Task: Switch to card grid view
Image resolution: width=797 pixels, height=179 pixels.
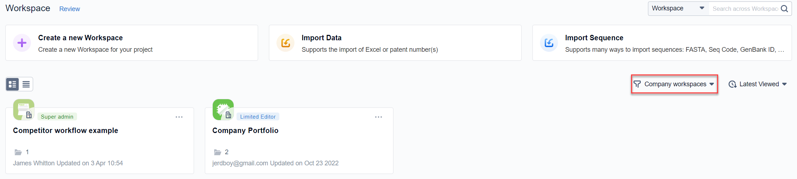Action: [13, 84]
